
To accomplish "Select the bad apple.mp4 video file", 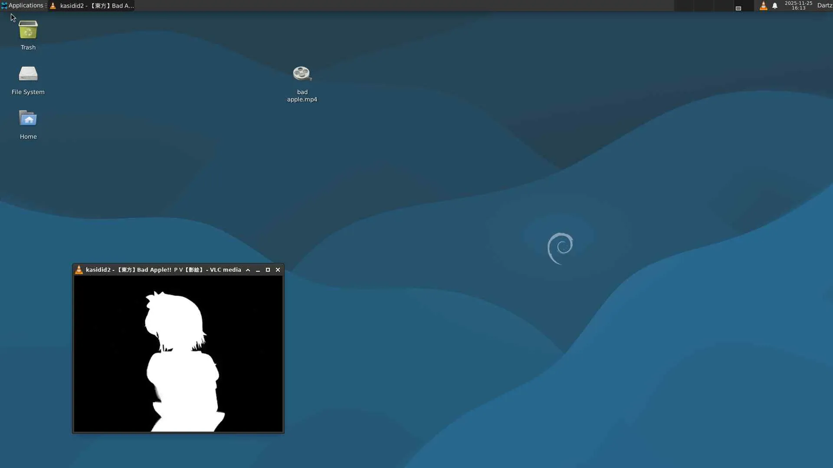I will pos(302,74).
